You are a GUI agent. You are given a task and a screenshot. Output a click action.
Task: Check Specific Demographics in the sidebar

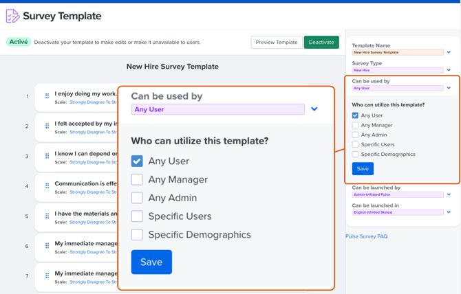coord(355,154)
